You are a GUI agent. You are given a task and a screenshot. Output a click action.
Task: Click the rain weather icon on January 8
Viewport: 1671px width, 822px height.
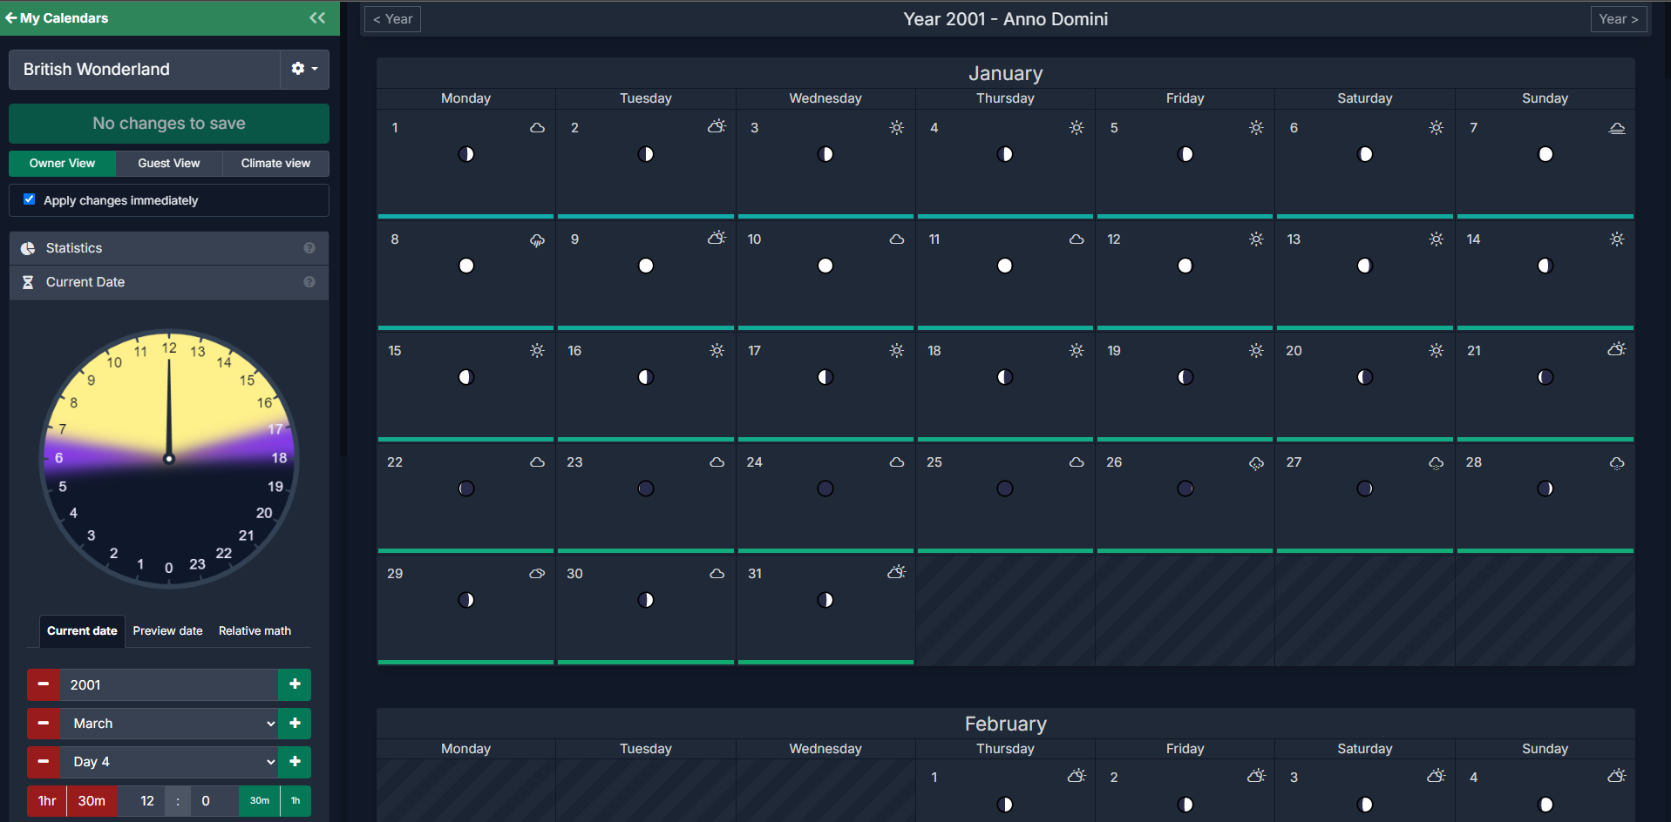coord(538,240)
